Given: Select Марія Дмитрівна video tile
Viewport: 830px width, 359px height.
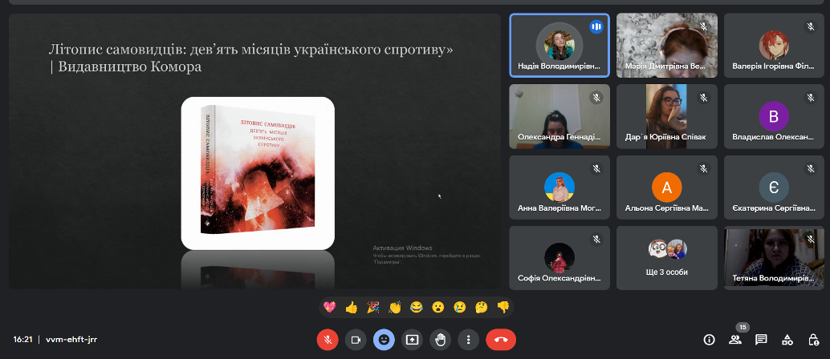Looking at the screenshot, I should (x=667, y=46).
